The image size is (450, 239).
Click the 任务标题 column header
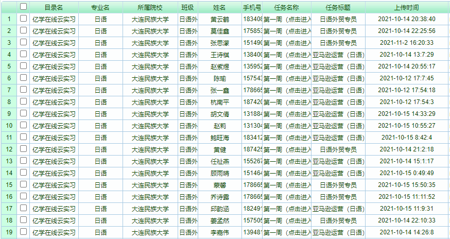click(338, 7)
